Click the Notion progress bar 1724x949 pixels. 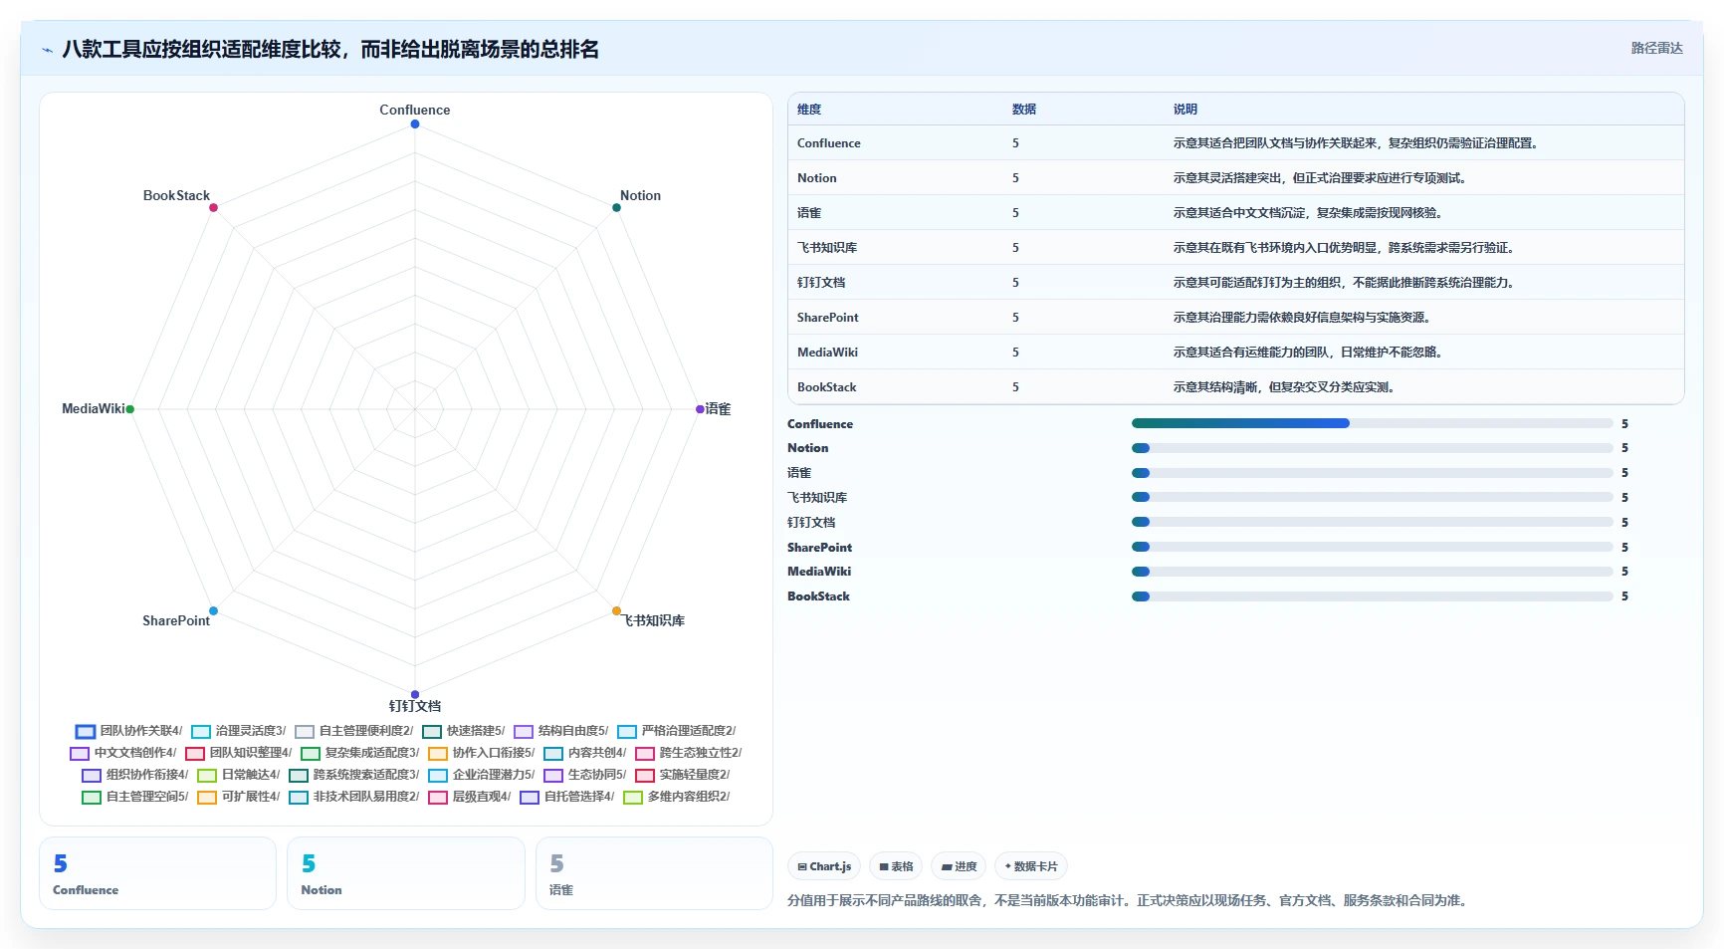point(1372,448)
